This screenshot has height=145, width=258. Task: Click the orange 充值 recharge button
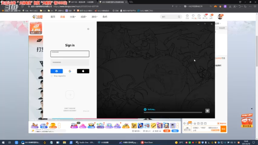[166, 131]
